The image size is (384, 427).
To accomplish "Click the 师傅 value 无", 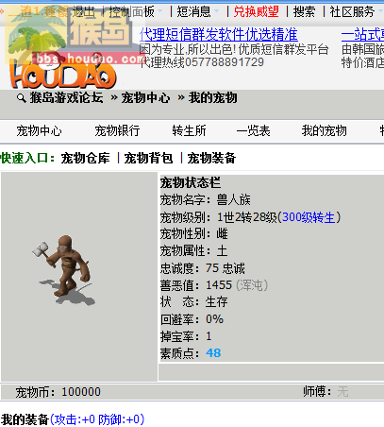I will [x=342, y=392].
